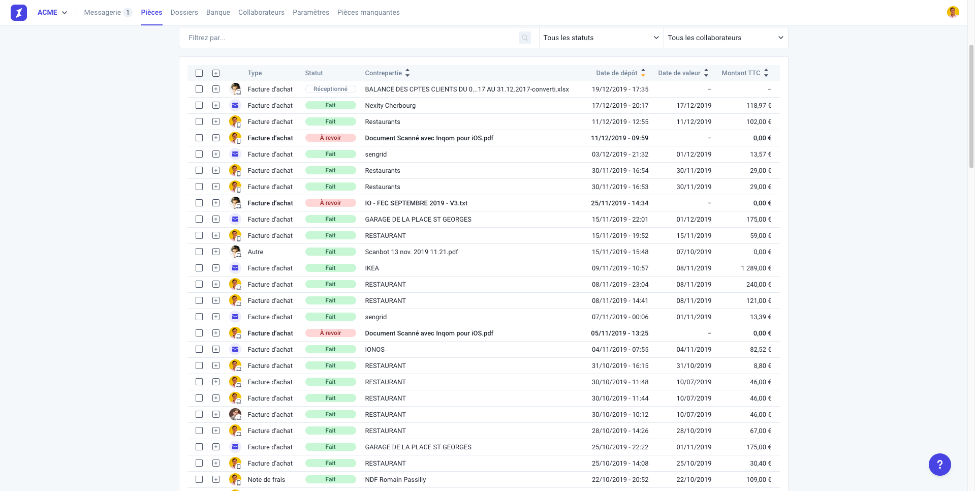Sort by Contrepartie column arrows
Viewport: 975px width, 491px height.
407,73
